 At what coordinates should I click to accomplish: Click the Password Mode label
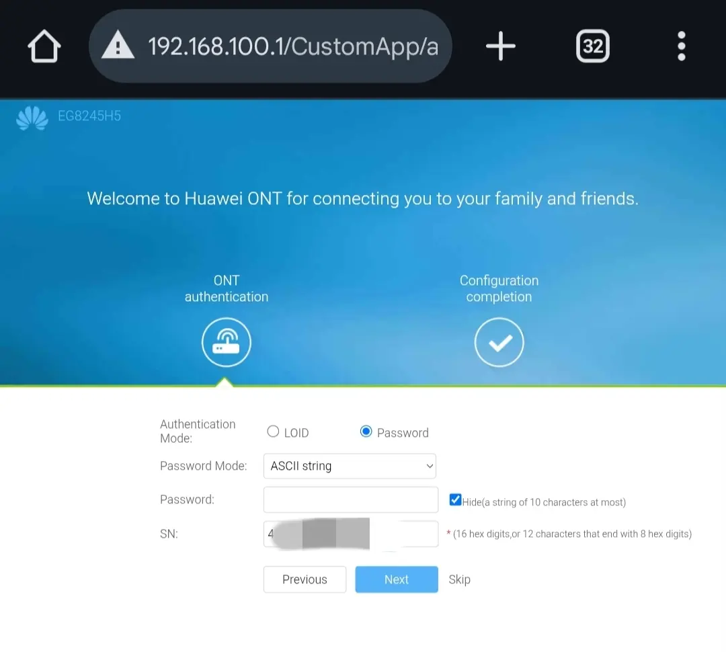coord(203,466)
